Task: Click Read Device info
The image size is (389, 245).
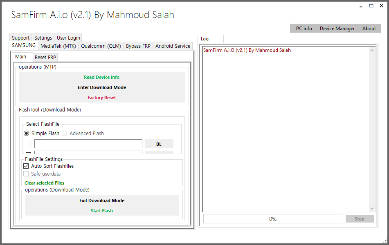Action: [102, 77]
